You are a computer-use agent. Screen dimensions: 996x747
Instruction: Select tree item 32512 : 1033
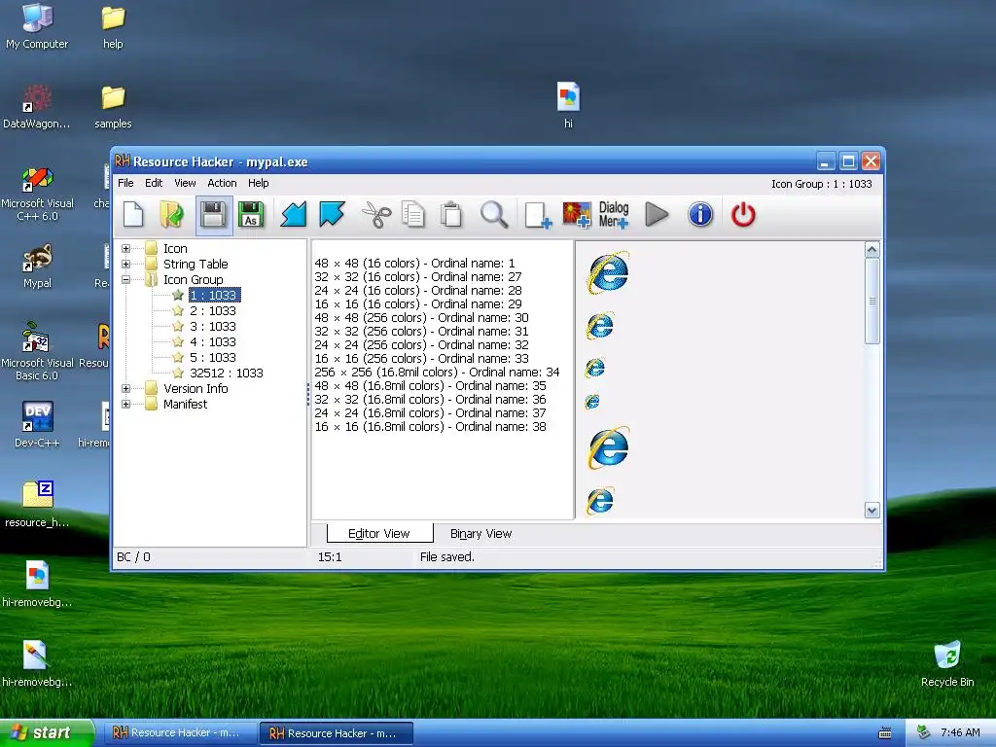[226, 373]
